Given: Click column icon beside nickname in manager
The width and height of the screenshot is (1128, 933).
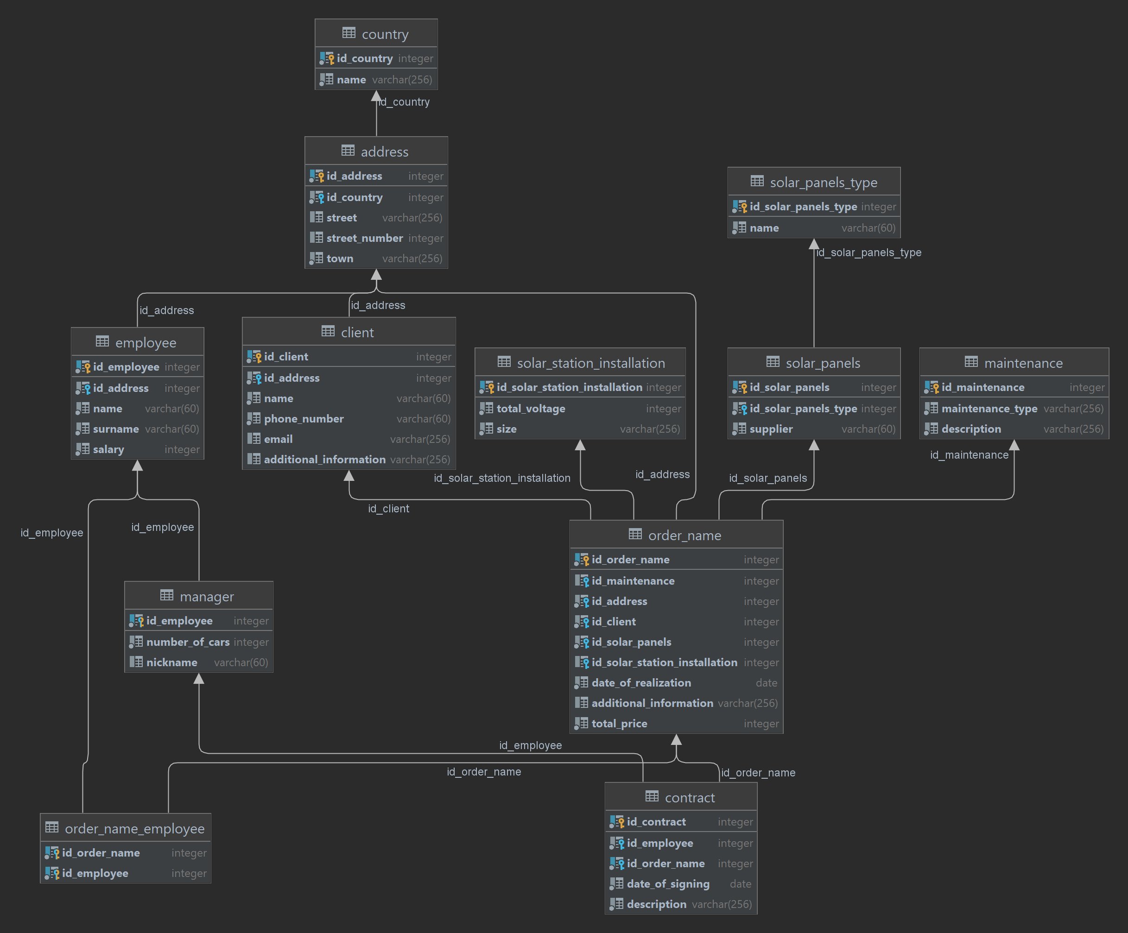Looking at the screenshot, I should pyautogui.click(x=136, y=662).
